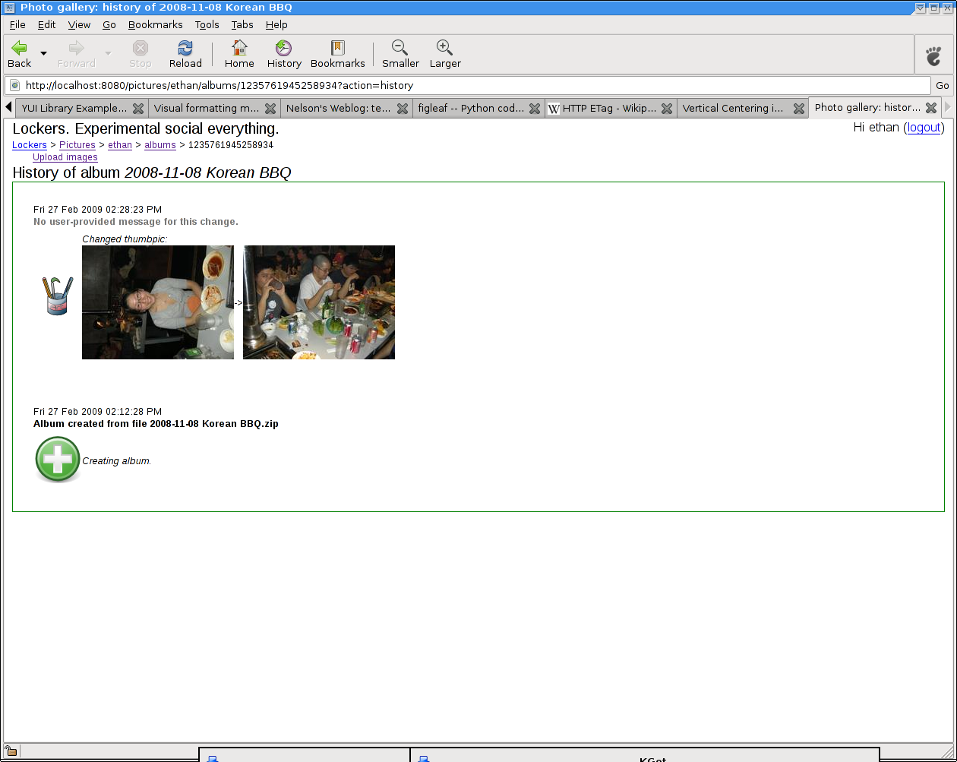This screenshot has height=762, width=957.
Task: Open the Bookmarks menu
Action: 156,24
